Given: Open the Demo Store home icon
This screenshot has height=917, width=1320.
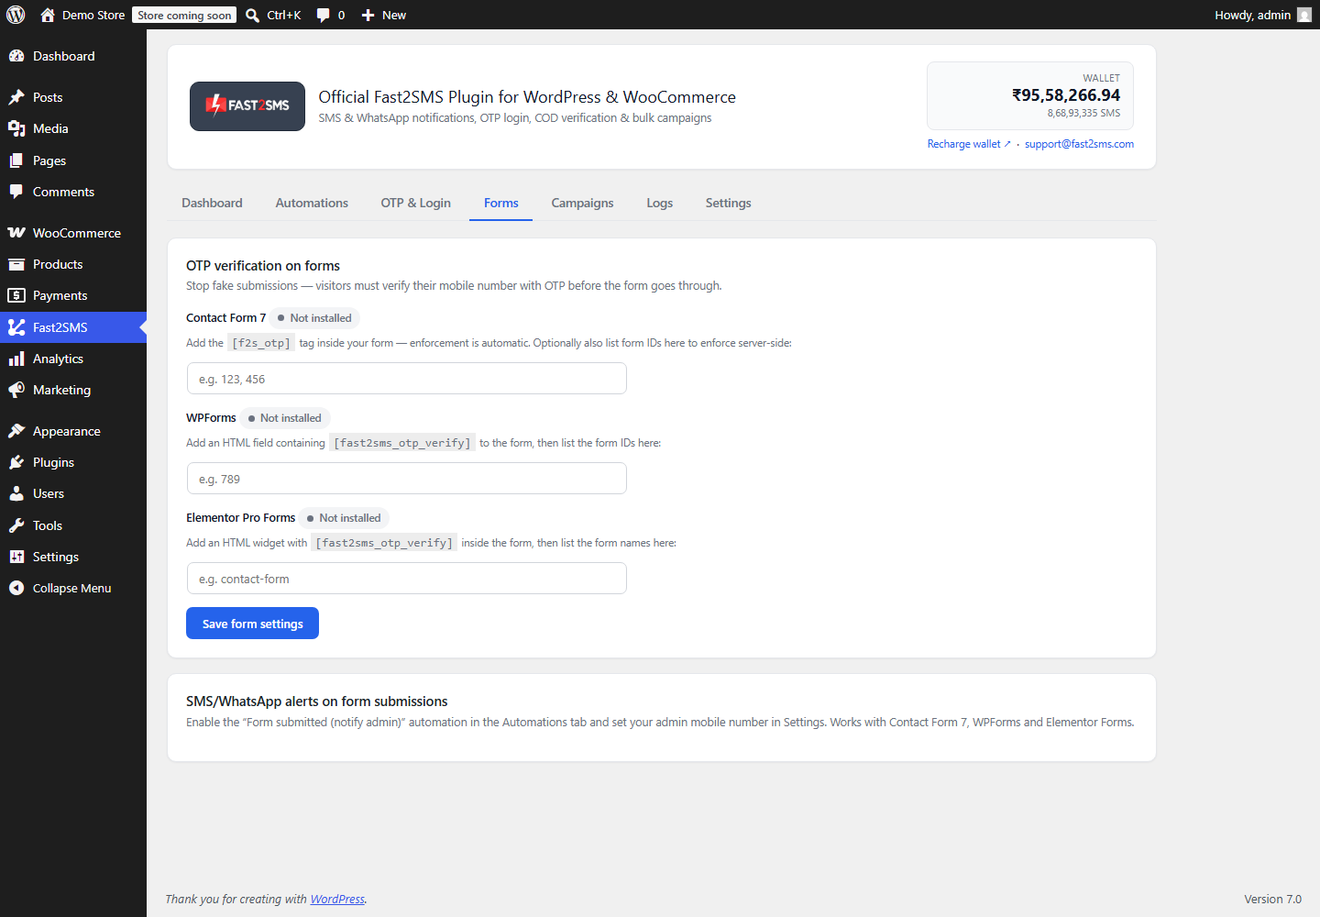Looking at the screenshot, I should click(48, 15).
